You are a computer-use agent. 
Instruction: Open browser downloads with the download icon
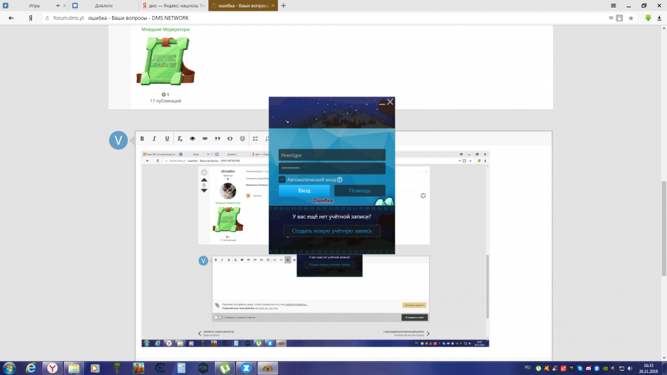click(659, 18)
